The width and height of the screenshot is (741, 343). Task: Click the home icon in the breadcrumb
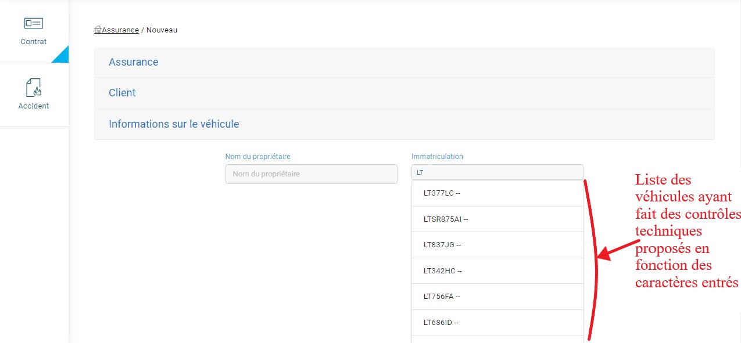98,30
